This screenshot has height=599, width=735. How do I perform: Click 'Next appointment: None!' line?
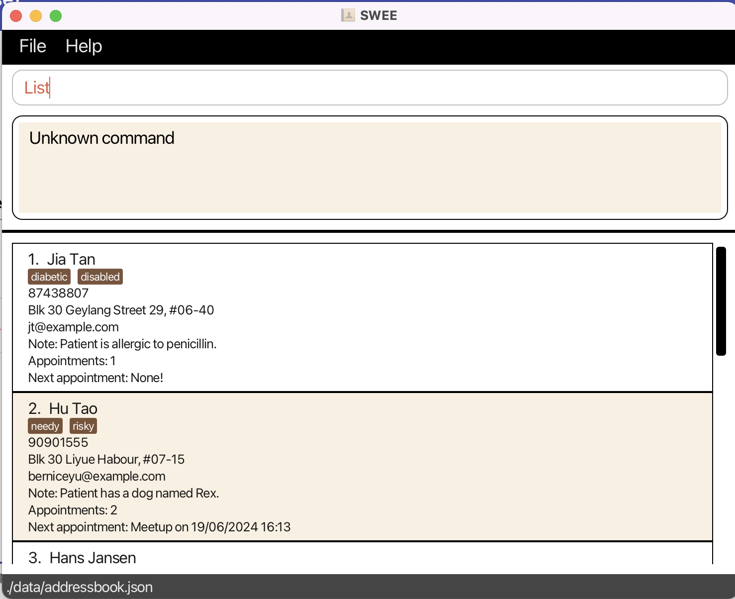95,378
